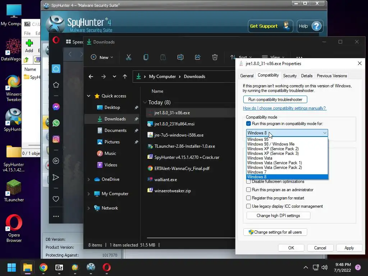This screenshot has width=368, height=276.
Task: Switch to the Security tab
Action: click(290, 76)
